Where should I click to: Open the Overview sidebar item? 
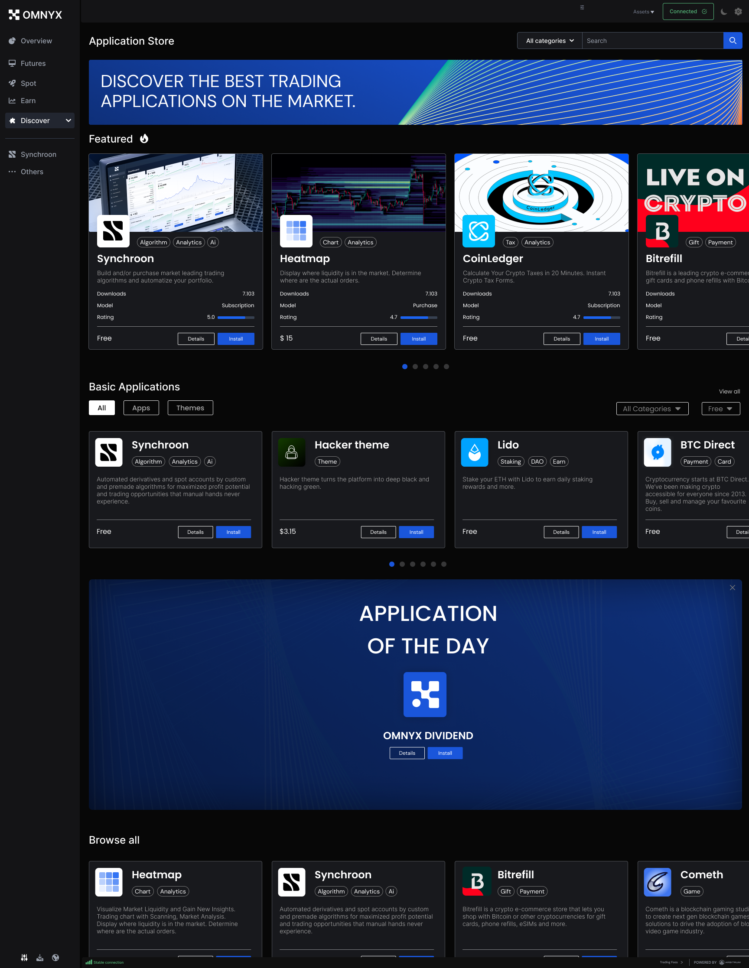[x=30, y=41]
